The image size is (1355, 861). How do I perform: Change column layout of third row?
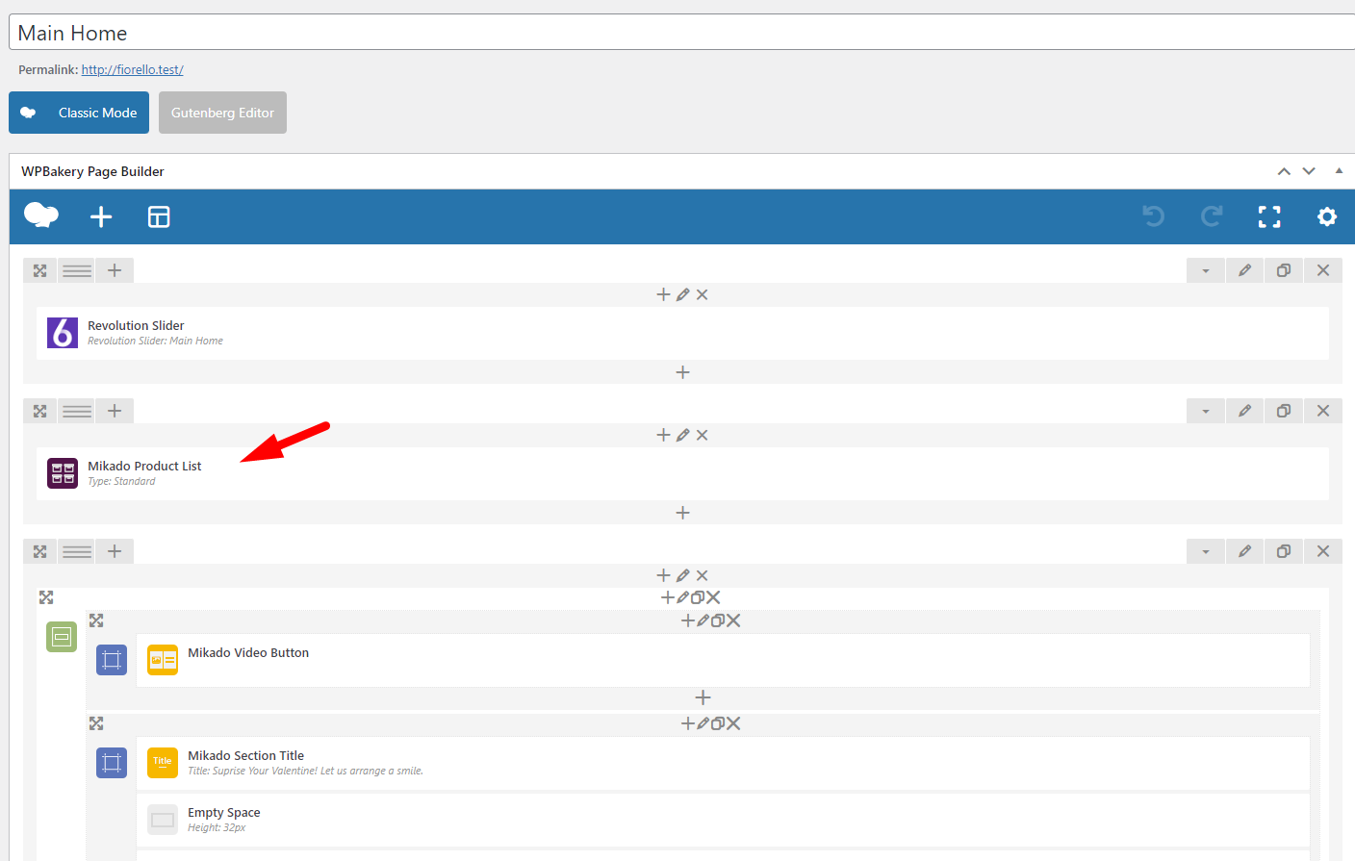(77, 551)
